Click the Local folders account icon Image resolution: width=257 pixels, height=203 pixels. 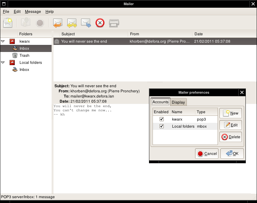(12, 63)
